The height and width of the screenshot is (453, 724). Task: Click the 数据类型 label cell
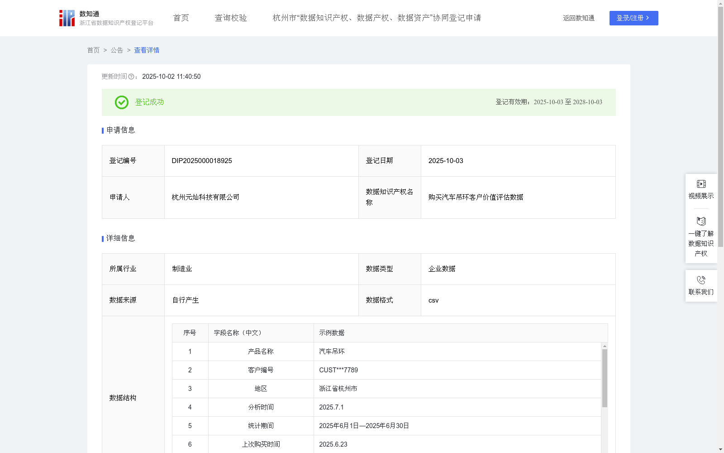(x=390, y=269)
